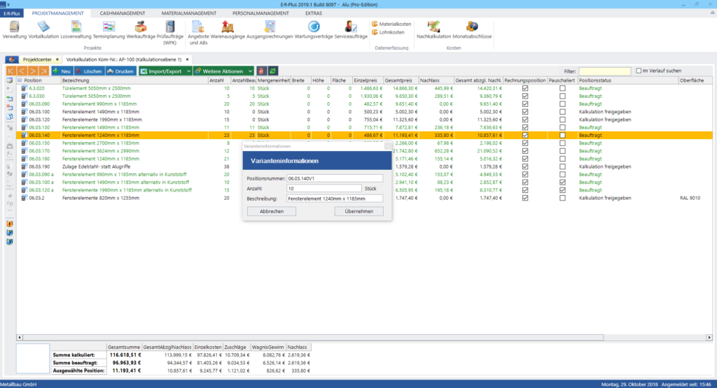The height and width of the screenshot is (388, 717).
Task: Open the Monatsabschlüsse ribbon icon
Action: pyautogui.click(x=472, y=30)
